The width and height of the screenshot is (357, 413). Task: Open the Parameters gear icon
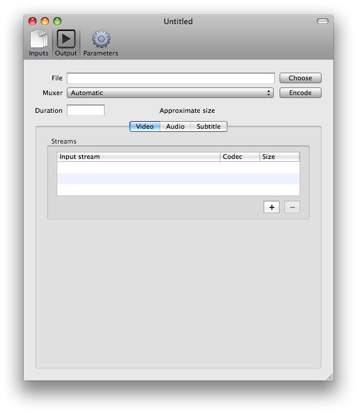[101, 39]
